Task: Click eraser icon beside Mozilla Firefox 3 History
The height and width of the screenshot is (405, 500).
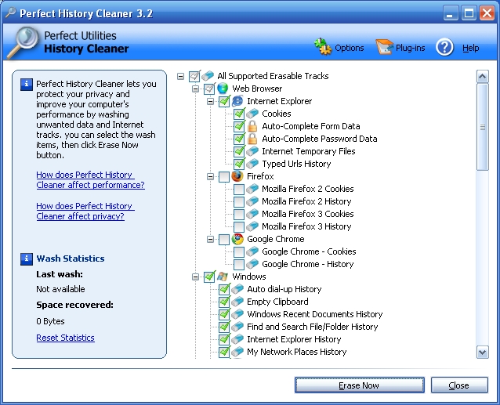Action: pyautogui.click(x=252, y=226)
